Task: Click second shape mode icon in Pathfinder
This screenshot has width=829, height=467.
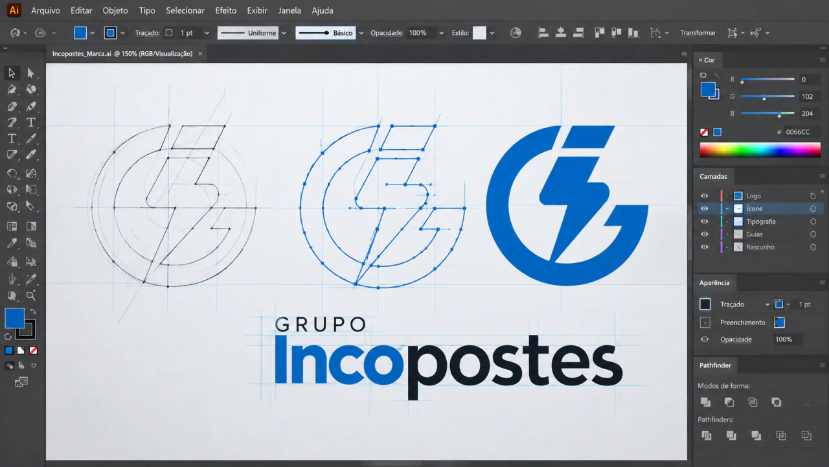Action: 729,402
